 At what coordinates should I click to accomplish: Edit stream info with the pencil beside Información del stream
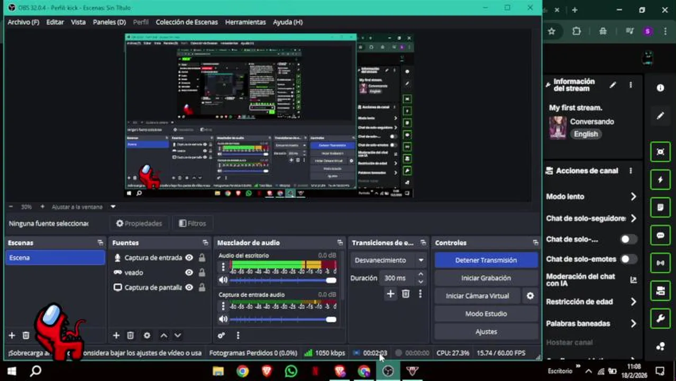(x=613, y=85)
